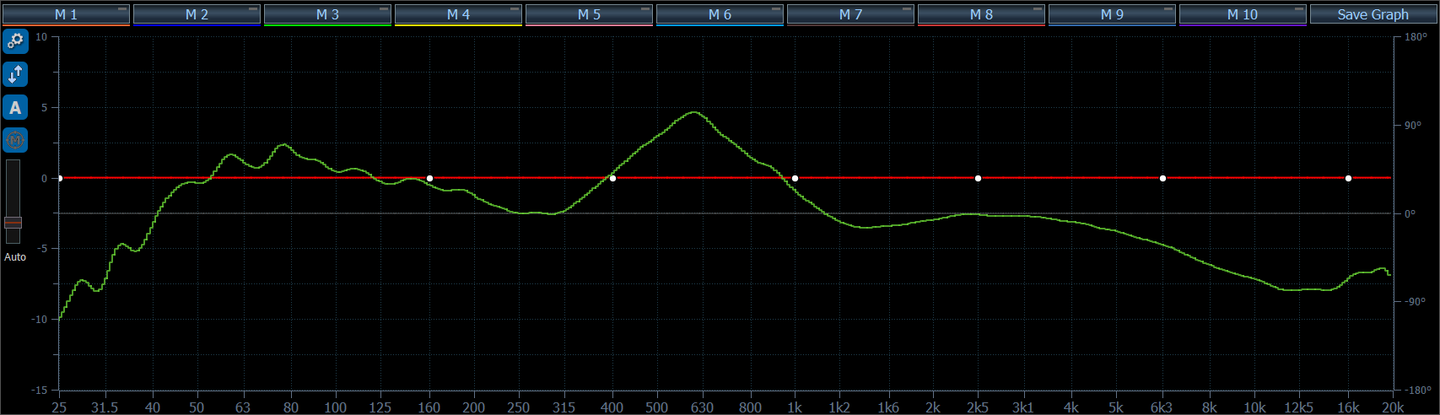Click the up-down arrows swap icon
1440x415 pixels.
(15, 75)
